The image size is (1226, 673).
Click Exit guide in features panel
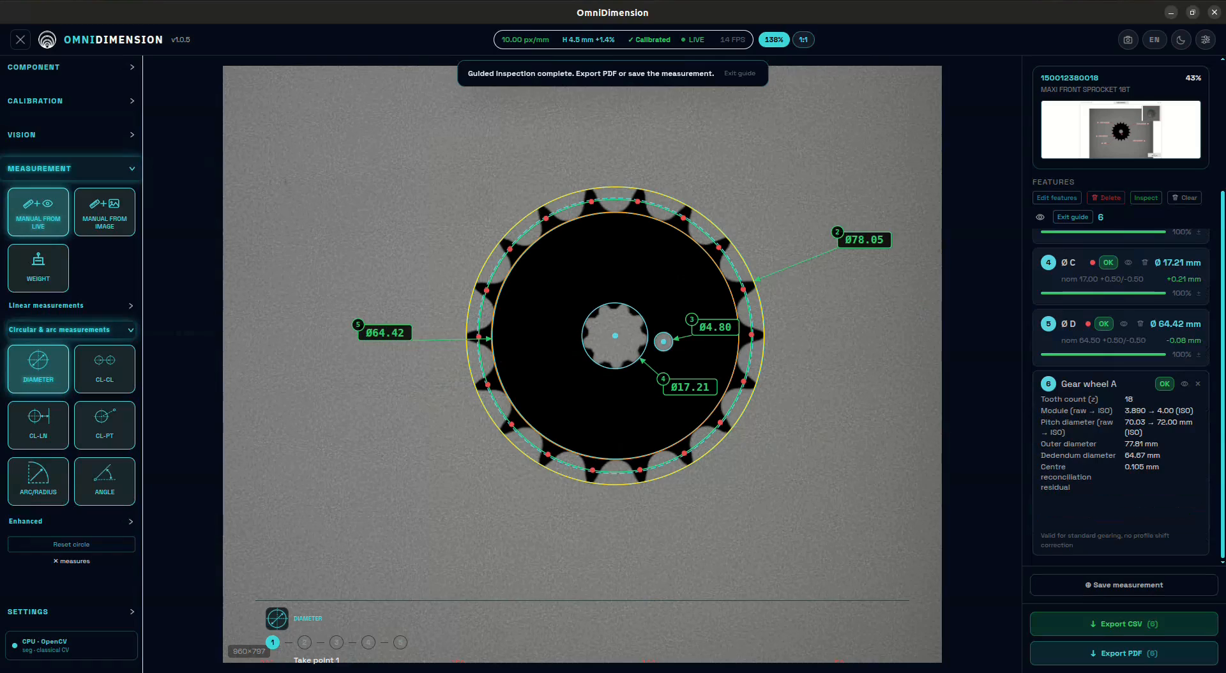point(1073,217)
